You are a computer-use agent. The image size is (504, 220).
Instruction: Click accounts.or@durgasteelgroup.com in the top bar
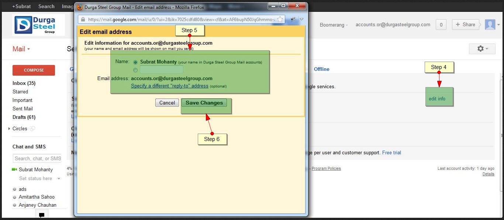coord(393,25)
